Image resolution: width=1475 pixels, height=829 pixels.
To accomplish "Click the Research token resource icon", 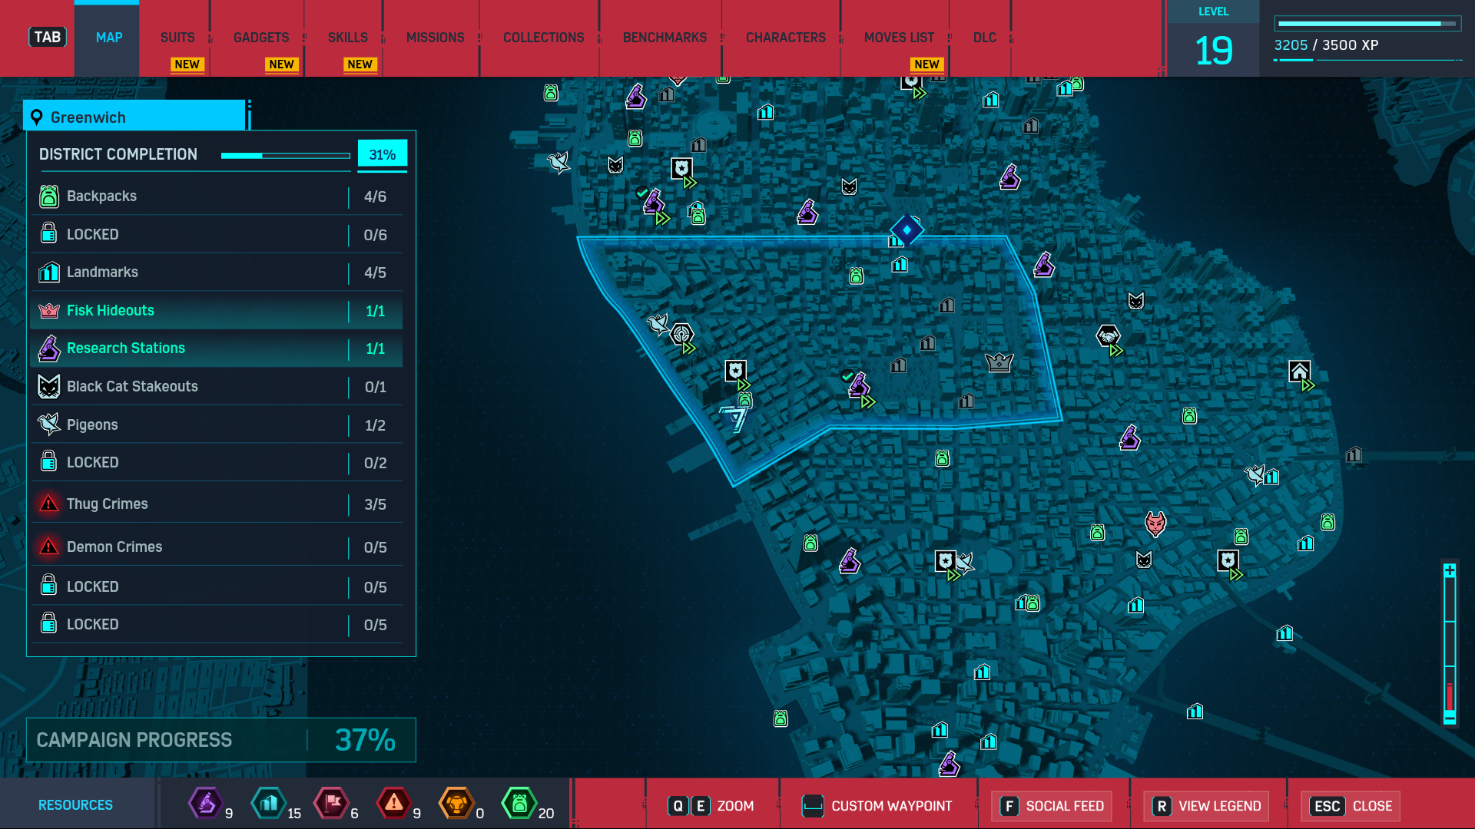I will coord(205,804).
